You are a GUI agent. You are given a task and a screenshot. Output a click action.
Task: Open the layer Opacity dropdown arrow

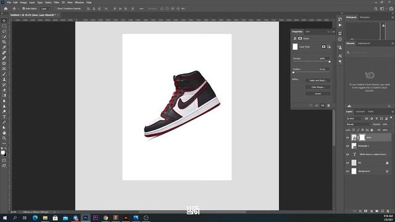(390, 125)
